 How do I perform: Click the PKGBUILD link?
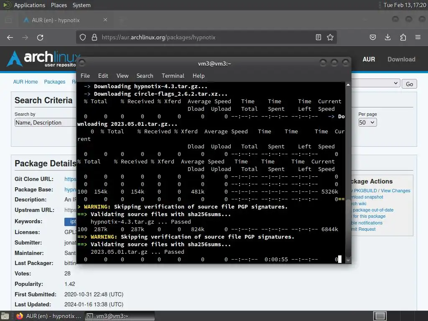(x=365, y=191)
